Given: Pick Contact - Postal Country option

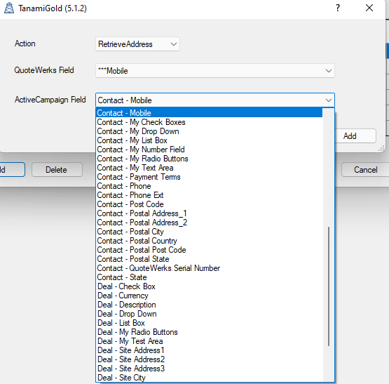Looking at the screenshot, I should 210,241.
